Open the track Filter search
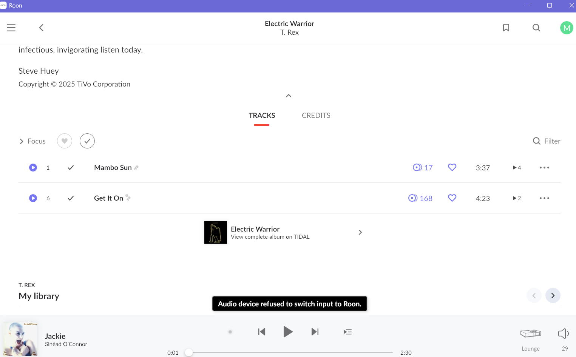 click(547, 141)
